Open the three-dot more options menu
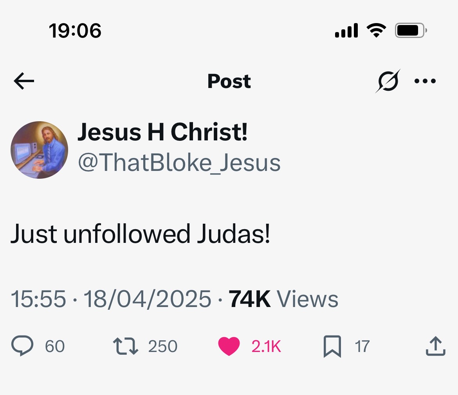Image resolution: width=458 pixels, height=395 pixels. point(425,81)
